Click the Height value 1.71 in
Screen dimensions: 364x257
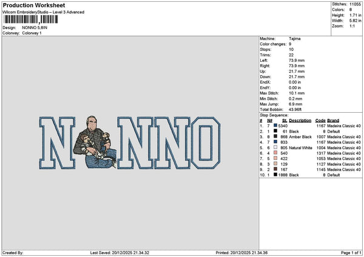tap(356, 15)
